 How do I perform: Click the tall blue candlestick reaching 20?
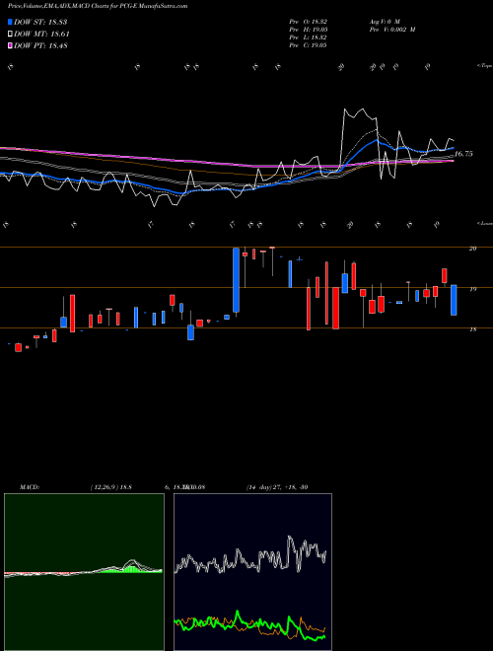[x=236, y=280]
